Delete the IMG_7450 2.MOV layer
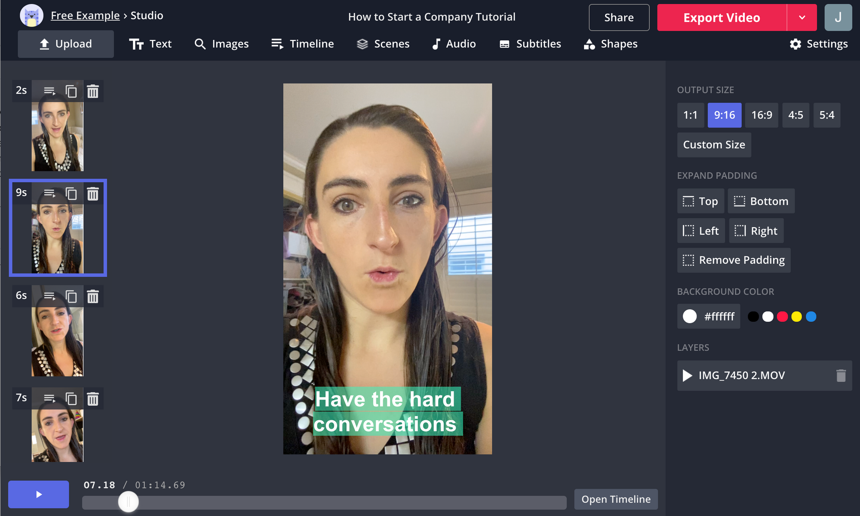This screenshot has height=516, width=860. click(x=841, y=376)
